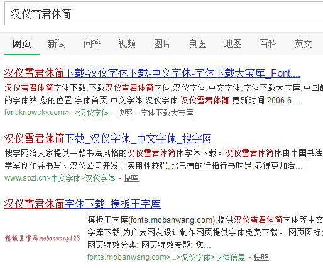Click snippet text 更新时间:2006-6...
Screen dimensions: 323x268
[x=262, y=101]
